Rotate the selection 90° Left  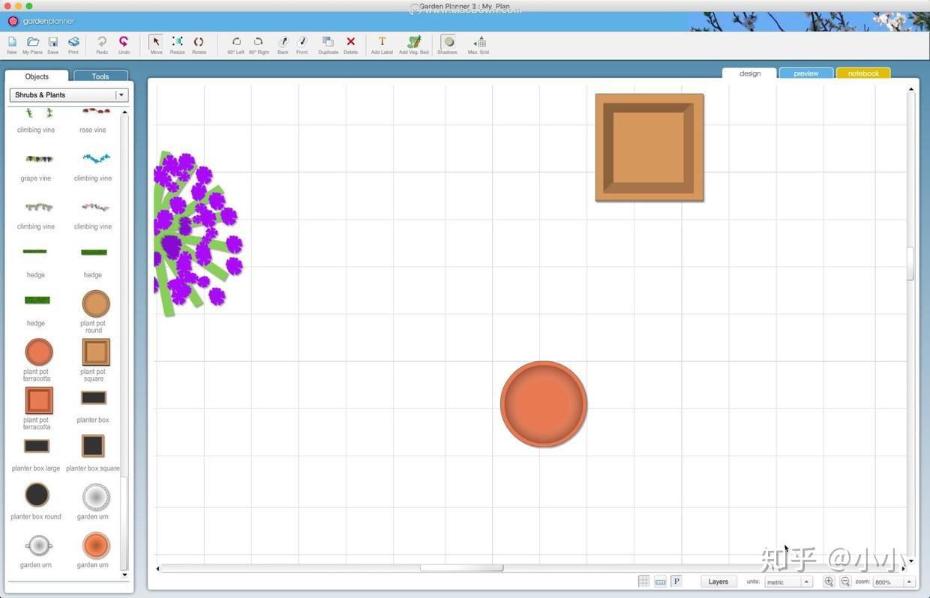point(236,43)
